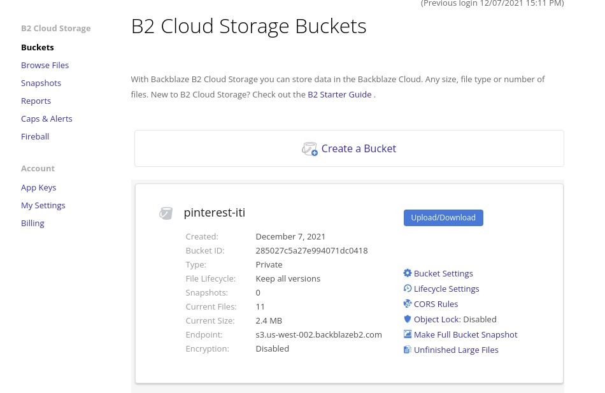
Task: Open the Unfinished Large Files link
Action: [x=456, y=350]
